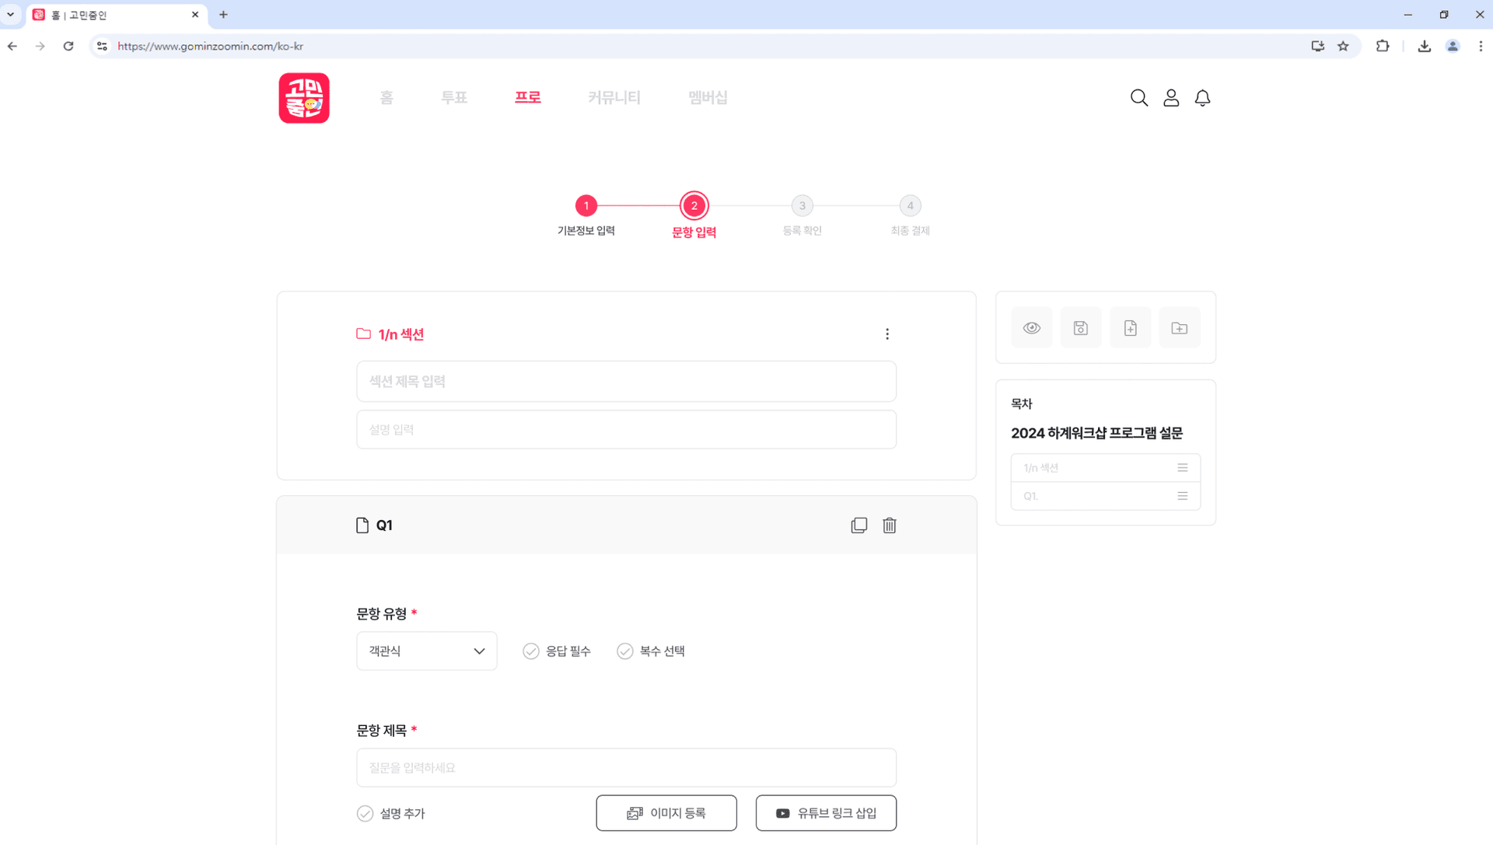Image resolution: width=1493 pixels, height=845 pixels.
Task: Open the search magnifier icon
Action: point(1138,98)
